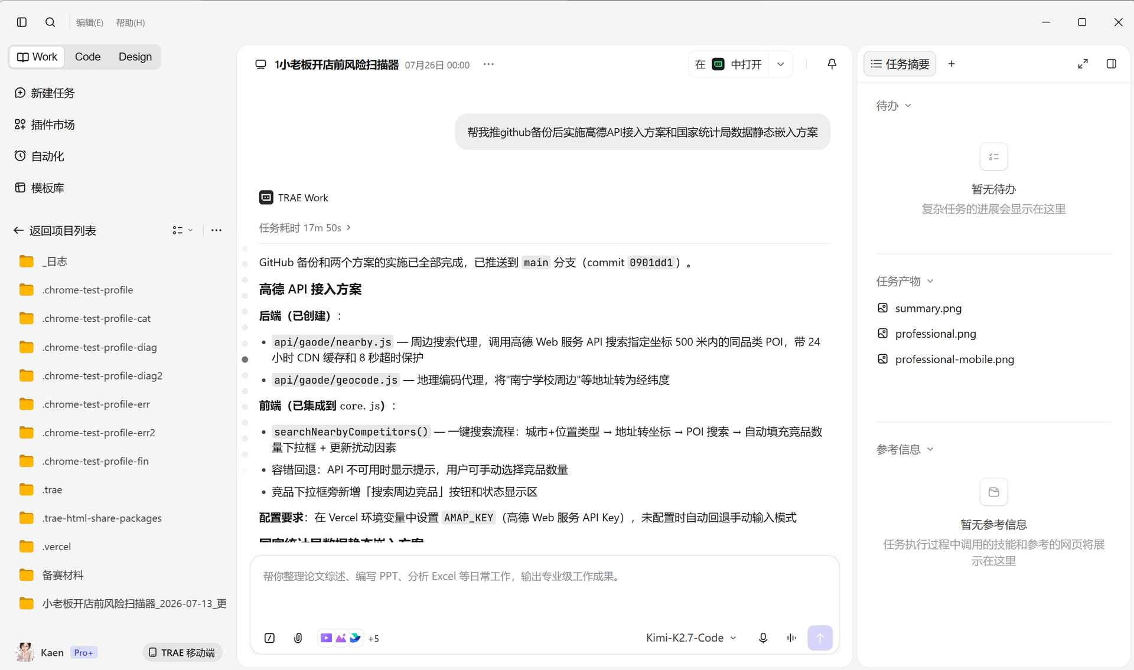Click the Pro+ plan badge
The image size is (1134, 670).
click(83, 653)
